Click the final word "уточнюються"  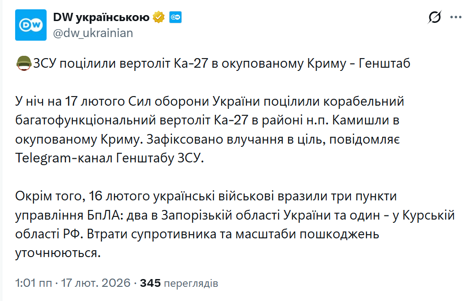tap(56, 253)
